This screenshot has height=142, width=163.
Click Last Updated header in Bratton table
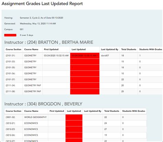tap(78, 49)
